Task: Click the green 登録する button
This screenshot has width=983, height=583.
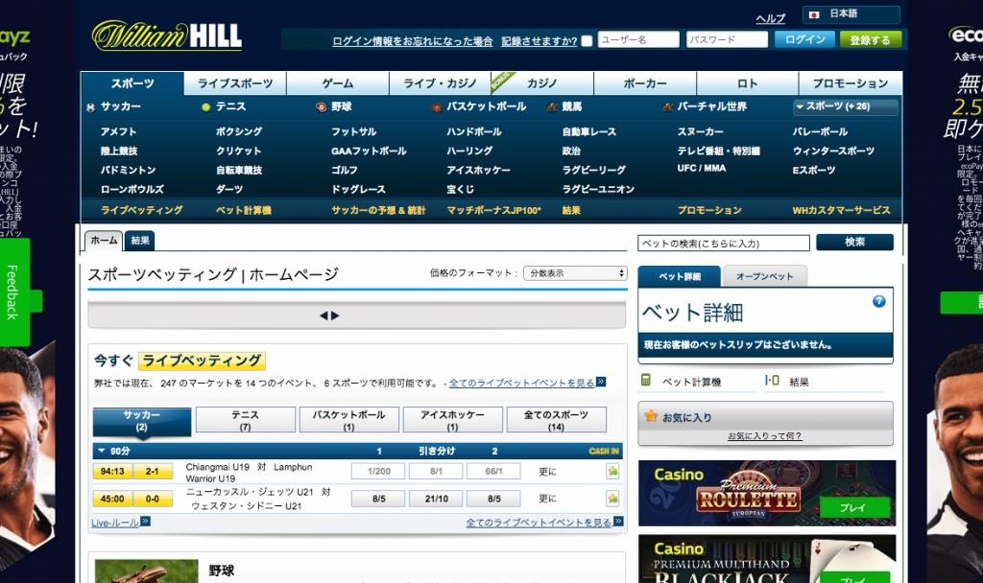Action: coord(870,39)
